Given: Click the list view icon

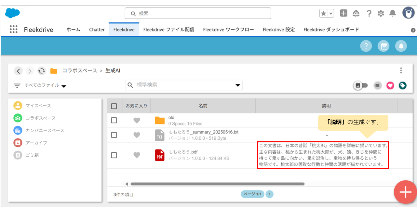Looking at the screenshot, I should pyautogui.click(x=377, y=85).
